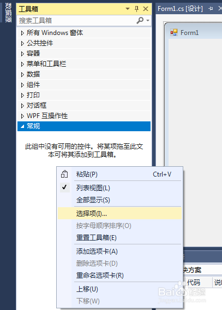Expand the 菜单和工具栏 group
This screenshot has width=222, height=310.
pyautogui.click(x=22, y=64)
